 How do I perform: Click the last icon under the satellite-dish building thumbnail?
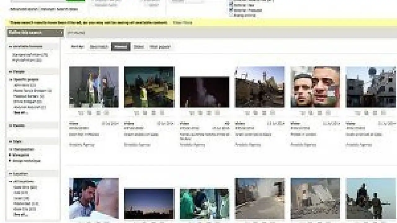click(383, 113)
